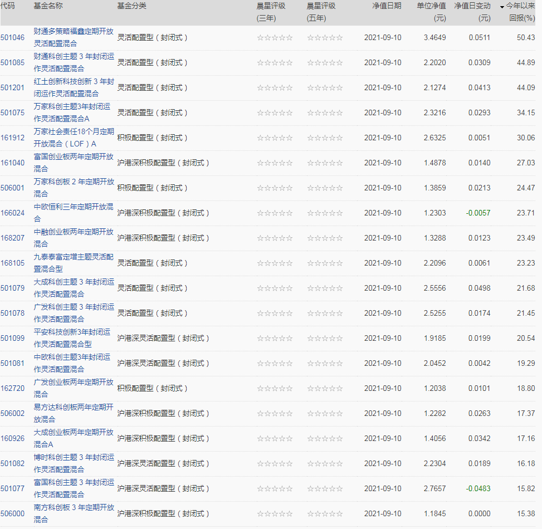Open fund 中融创业板两年定期开放混合
Screen dimensions: 542x529
[74, 238]
